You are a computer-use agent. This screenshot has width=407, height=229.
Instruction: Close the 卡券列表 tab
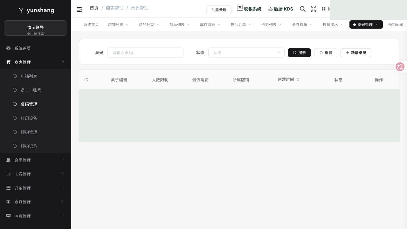[280, 24]
